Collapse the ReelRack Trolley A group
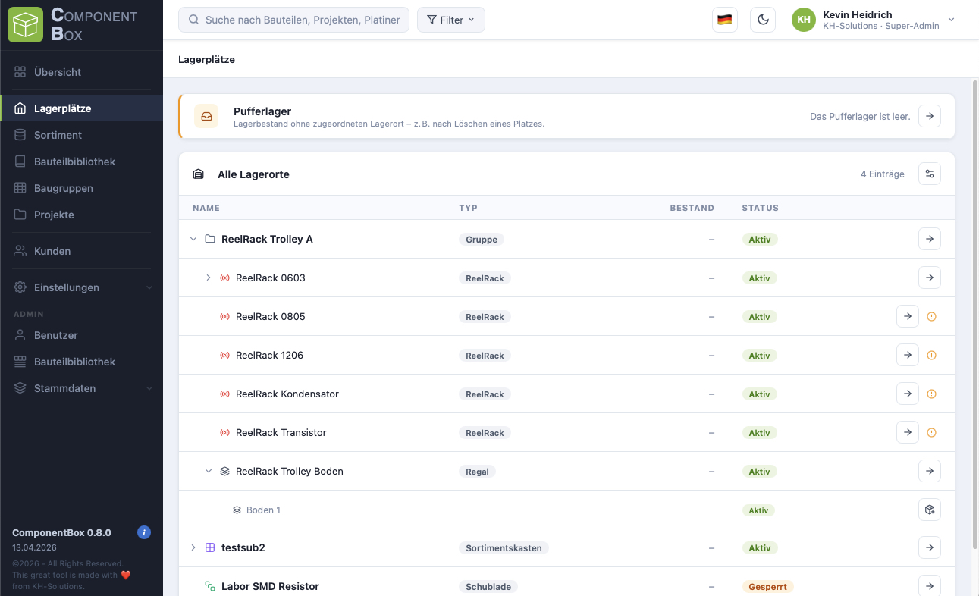This screenshot has height=596, width=979. (193, 239)
